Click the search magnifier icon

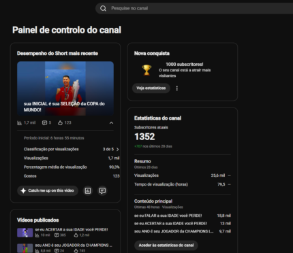(103, 8)
